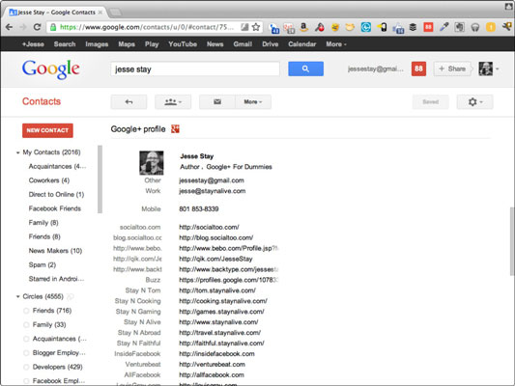Open the http://socialtoo.com/ link
This screenshot has height=386, width=515.
(209, 227)
